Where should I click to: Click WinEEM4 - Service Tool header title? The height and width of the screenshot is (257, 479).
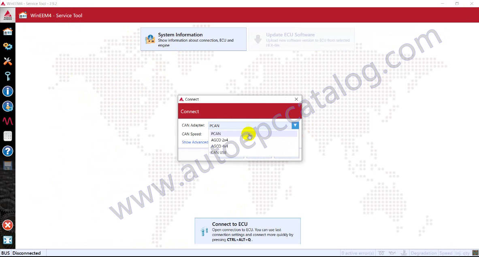[56, 15]
